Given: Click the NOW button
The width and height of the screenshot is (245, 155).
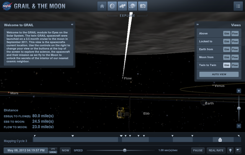Looking at the screenshot, I should 65,150.
